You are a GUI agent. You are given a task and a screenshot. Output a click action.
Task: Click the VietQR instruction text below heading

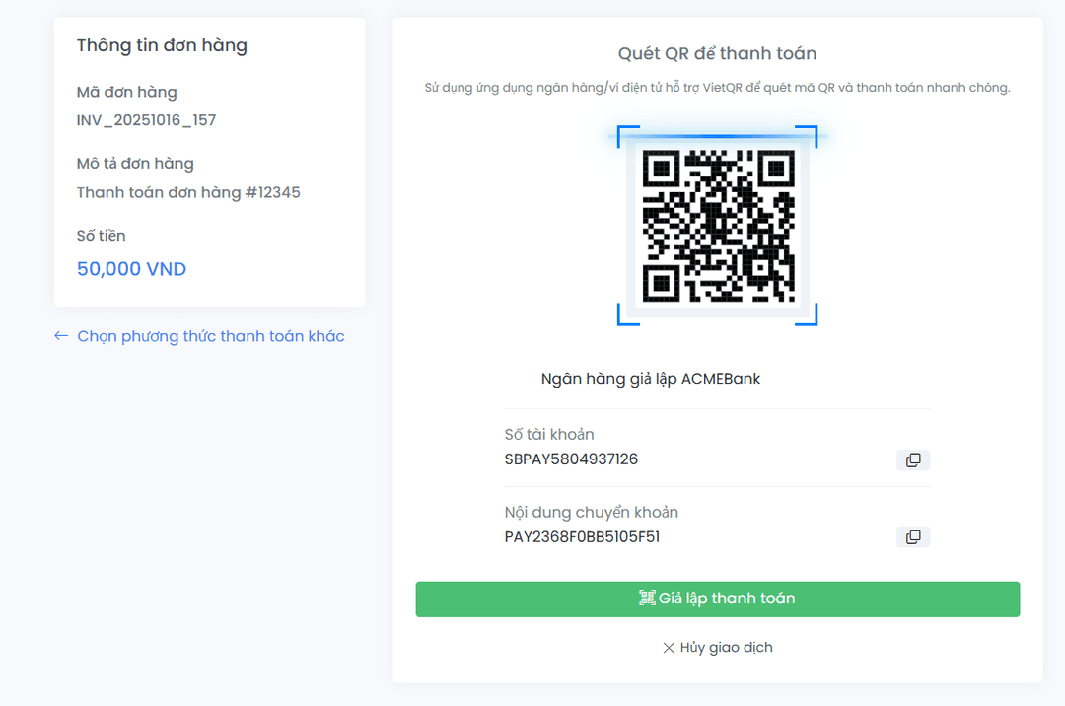(x=717, y=88)
